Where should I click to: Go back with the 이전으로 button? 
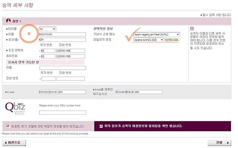[x=14, y=142]
